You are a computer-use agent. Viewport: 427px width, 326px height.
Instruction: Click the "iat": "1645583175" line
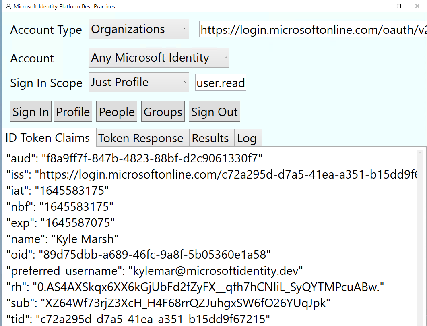tap(58, 190)
